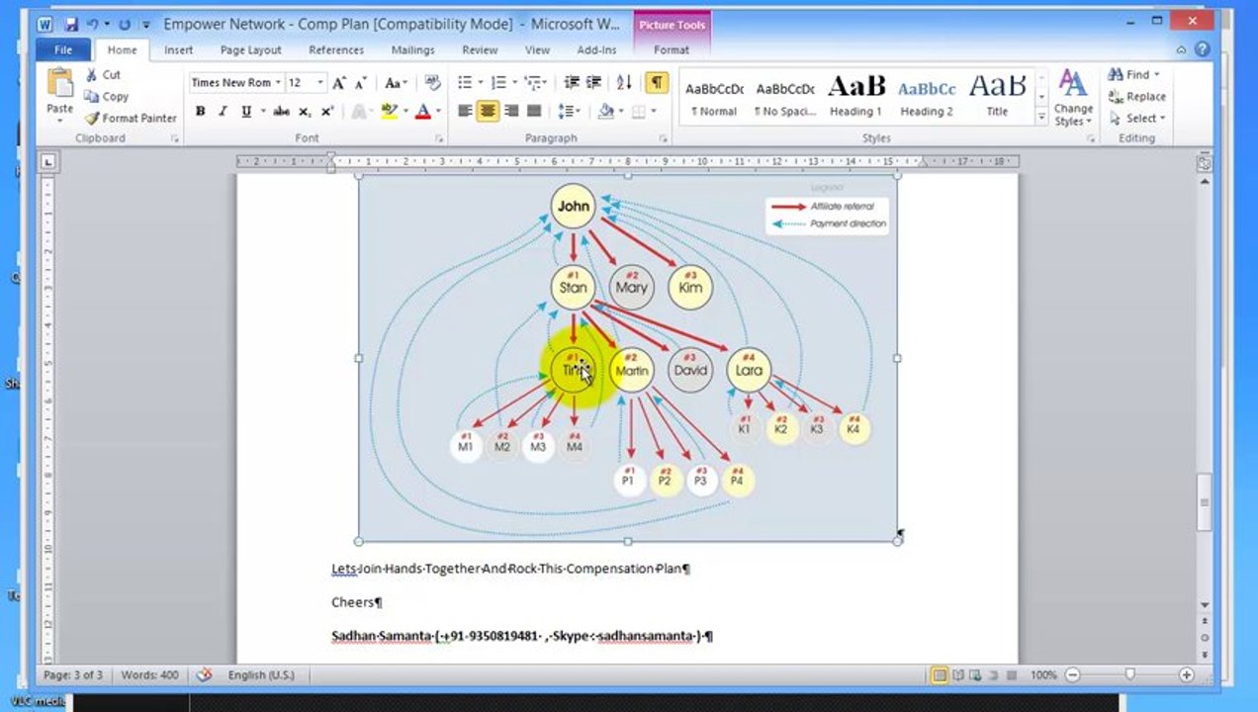Open Change Styles menu
The image size is (1258, 712).
(1073, 97)
